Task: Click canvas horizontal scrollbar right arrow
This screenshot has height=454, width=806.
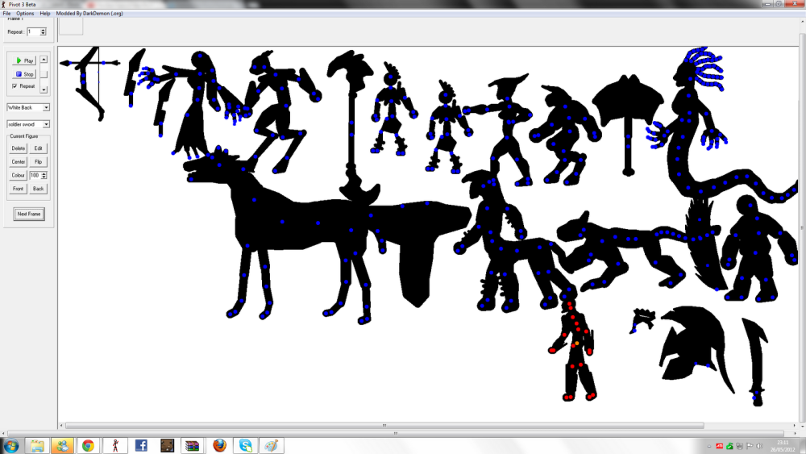Action: pyautogui.click(x=795, y=426)
